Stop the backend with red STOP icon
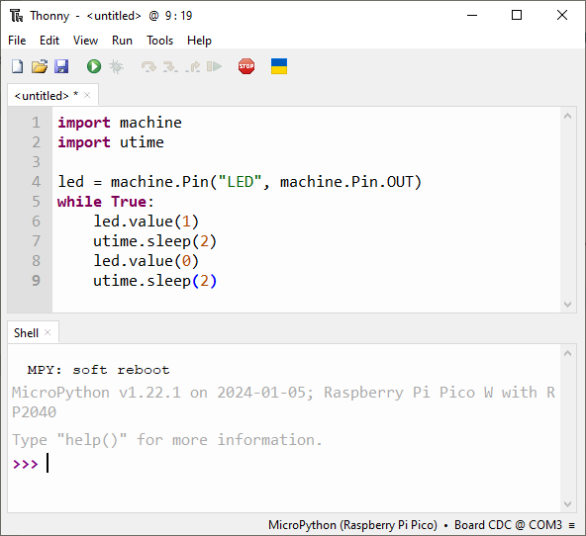Viewport: 586px width, 536px height. [246, 66]
